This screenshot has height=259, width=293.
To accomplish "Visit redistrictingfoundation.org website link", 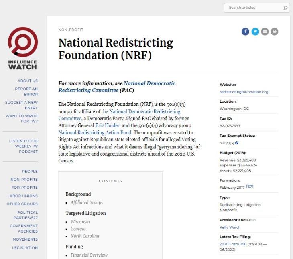I will 244,92.
